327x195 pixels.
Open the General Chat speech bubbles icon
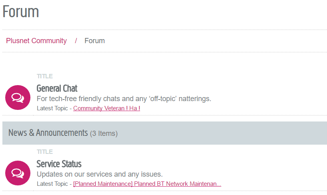click(18, 97)
